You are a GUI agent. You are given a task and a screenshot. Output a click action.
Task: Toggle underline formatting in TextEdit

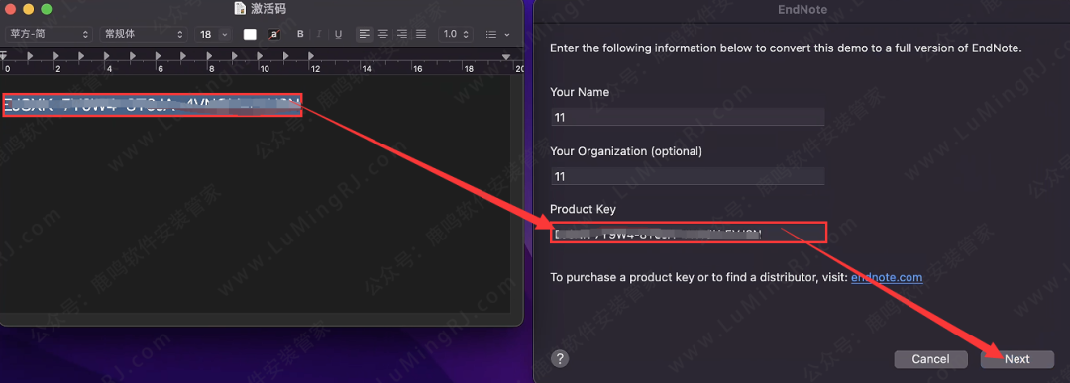[338, 34]
